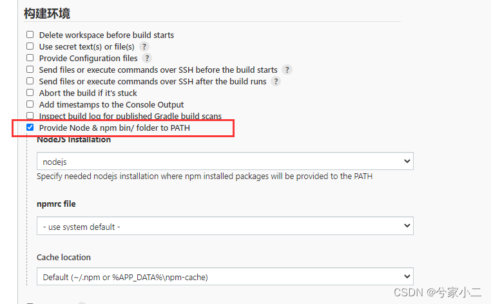Open the NodeJS Installation dropdown showing nodejs
Screen dimensions: 491x304
tap(225, 161)
